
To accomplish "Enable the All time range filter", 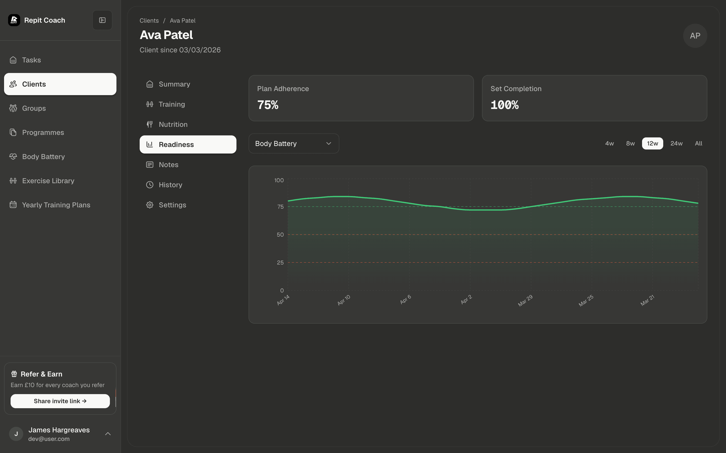I will point(699,143).
